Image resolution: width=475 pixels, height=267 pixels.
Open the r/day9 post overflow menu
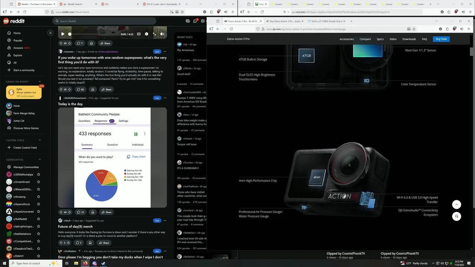click(165, 220)
